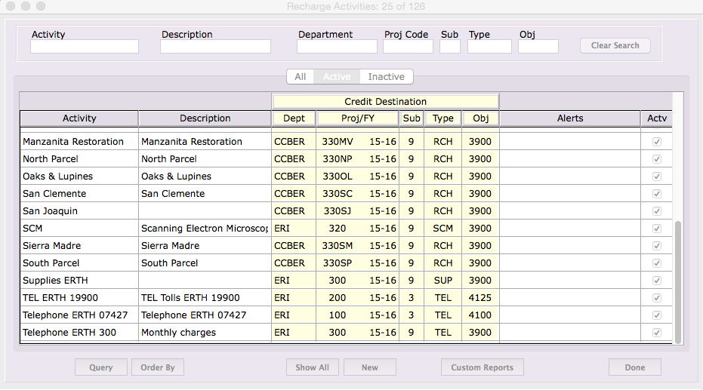Click the Activity search field
Screen dimensions: 703x390
tap(85, 47)
